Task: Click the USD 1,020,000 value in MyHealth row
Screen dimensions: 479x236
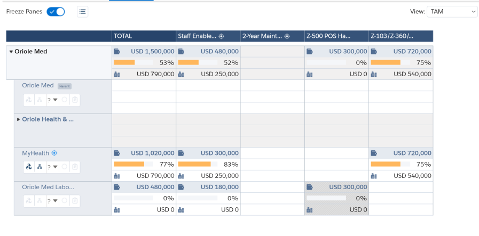Action: pyautogui.click(x=153, y=153)
